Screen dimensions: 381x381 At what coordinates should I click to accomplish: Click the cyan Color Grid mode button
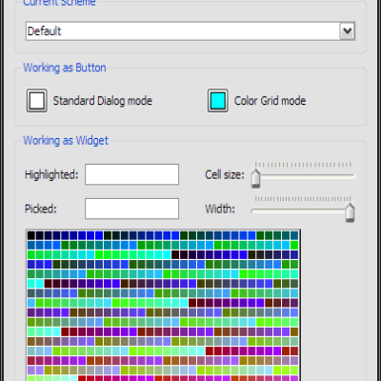pyautogui.click(x=218, y=101)
